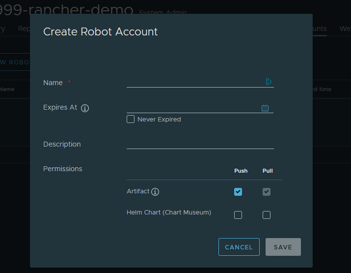Click the Never Expired label text
Viewport: 351px width, 273px height.
pyautogui.click(x=159, y=120)
